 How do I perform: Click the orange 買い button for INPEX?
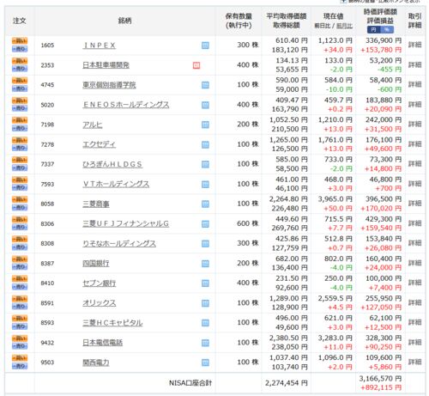coord(20,41)
